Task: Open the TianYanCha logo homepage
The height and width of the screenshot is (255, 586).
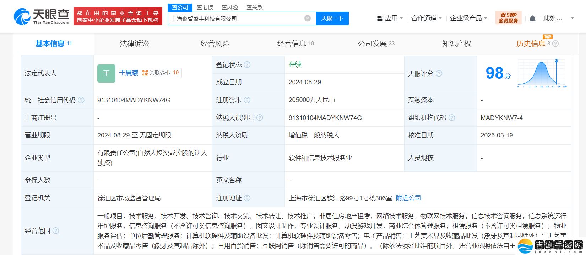Action: (42, 17)
